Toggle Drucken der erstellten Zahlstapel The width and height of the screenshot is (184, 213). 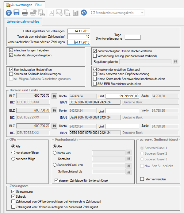[95, 70]
